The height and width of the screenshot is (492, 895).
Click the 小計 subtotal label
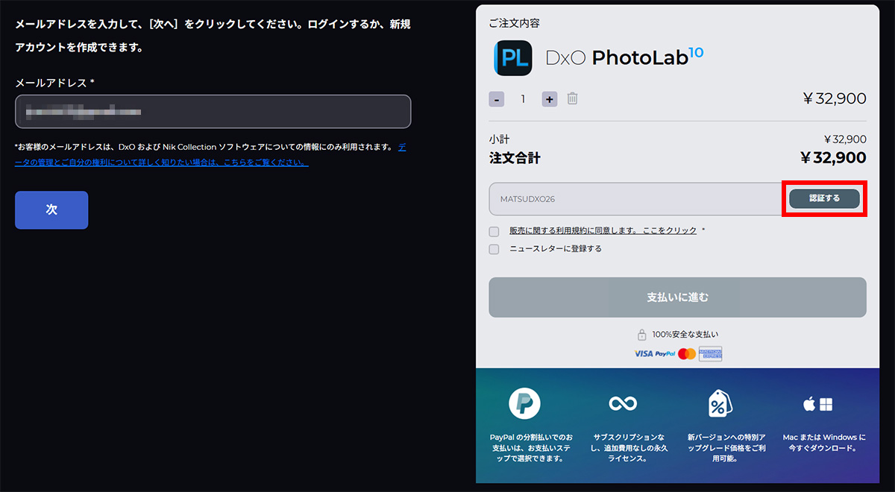499,139
